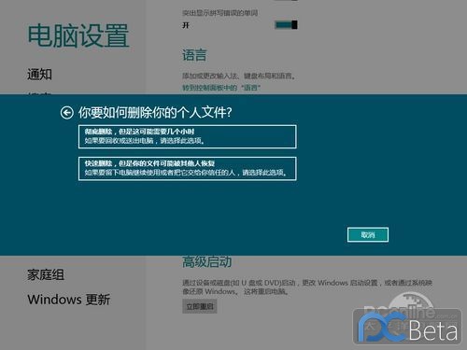This screenshot has width=467, height=350.
Task: Choose the 彻底删除 thorough delete option
Action: [187, 136]
